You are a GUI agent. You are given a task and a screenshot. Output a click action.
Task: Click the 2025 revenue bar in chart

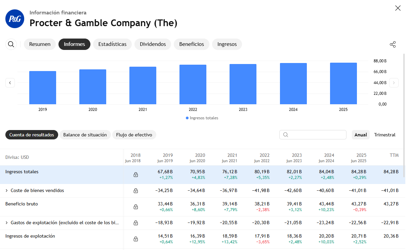pyautogui.click(x=343, y=83)
